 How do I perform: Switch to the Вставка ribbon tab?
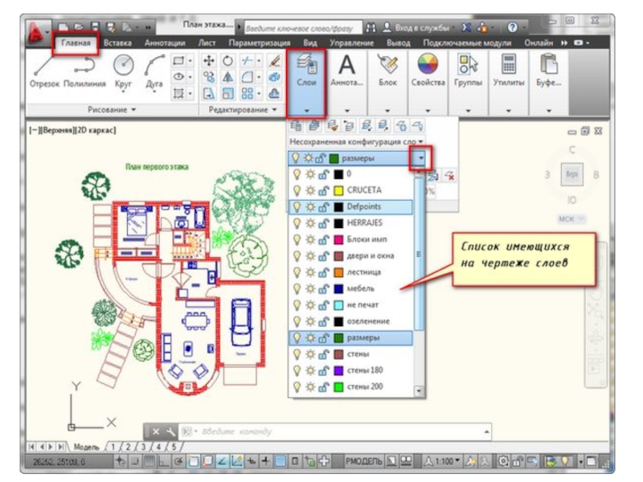(118, 43)
